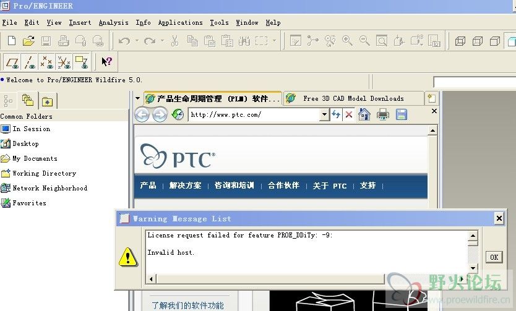The width and height of the screenshot is (516, 311).
Task: Expand the browser tab list arrow
Action: pyautogui.click(x=137, y=98)
